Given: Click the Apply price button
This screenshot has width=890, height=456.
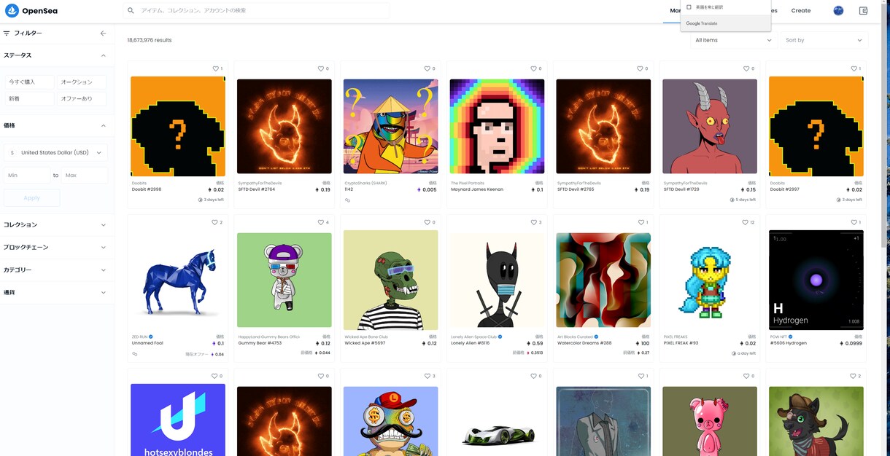Looking at the screenshot, I should pos(32,197).
